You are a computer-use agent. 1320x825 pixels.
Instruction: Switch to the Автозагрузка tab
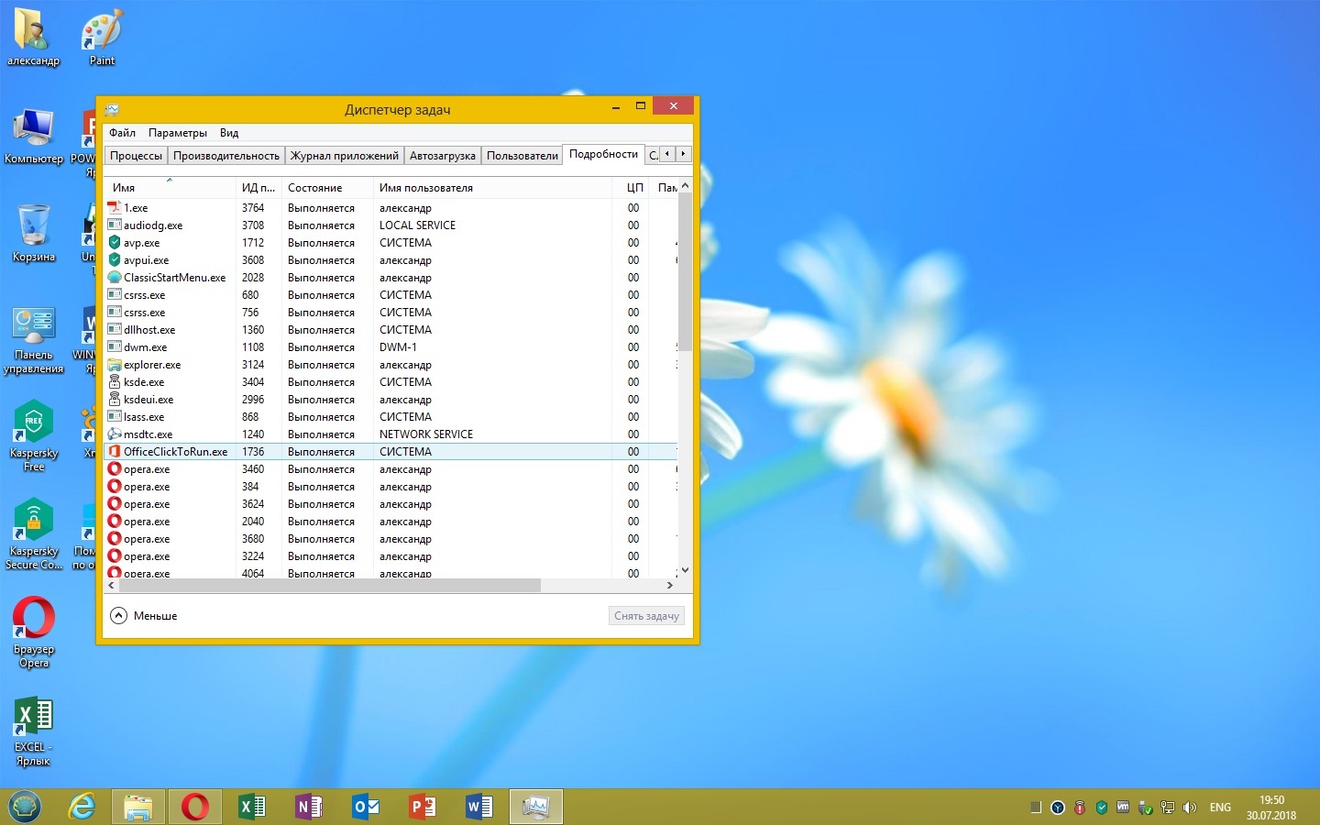click(443, 156)
